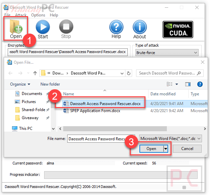
Task: Minimize the Daossoft Word Password Rescuer window
Action: click(x=167, y=7)
